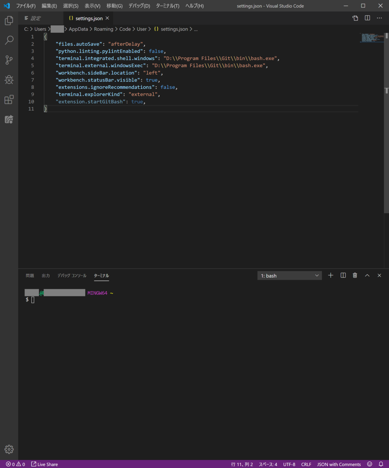This screenshot has height=468, width=389.
Task: Click 'UTF-8' encoding in status bar
Action: pyautogui.click(x=289, y=464)
